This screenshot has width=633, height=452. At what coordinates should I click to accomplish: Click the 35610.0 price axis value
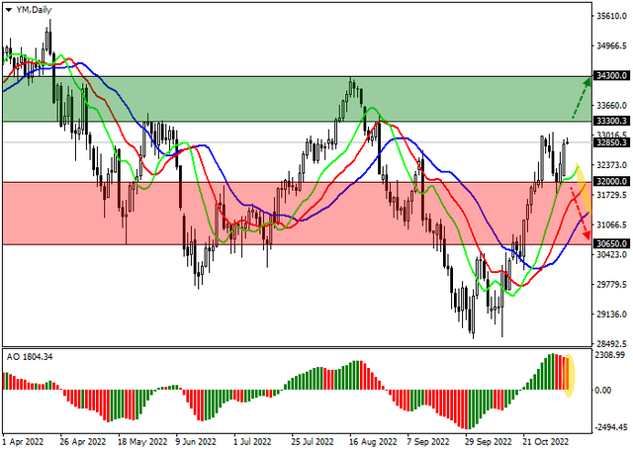[x=611, y=16]
